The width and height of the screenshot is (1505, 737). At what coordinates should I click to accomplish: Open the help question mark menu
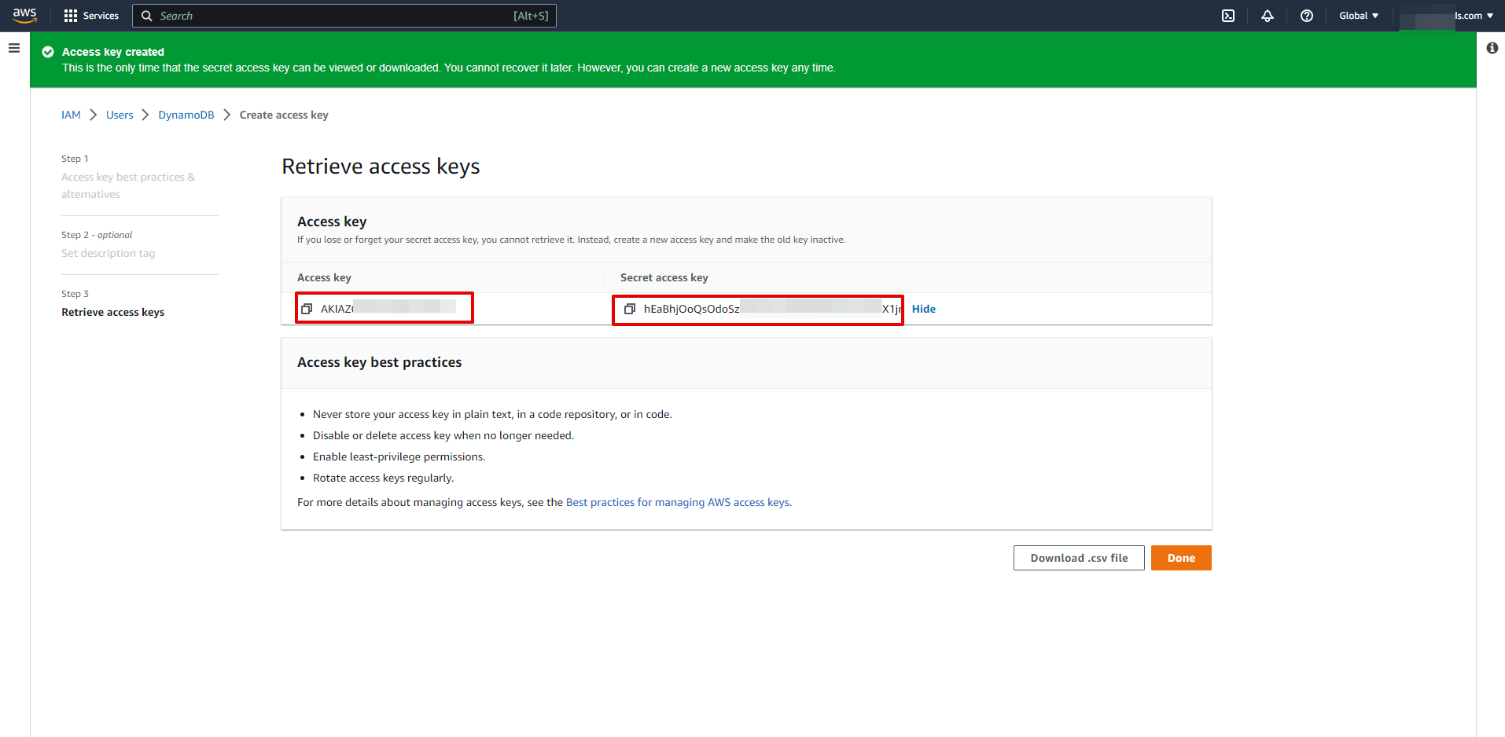1307,16
